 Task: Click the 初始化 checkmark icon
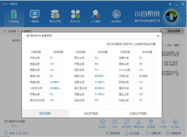(102, 122)
